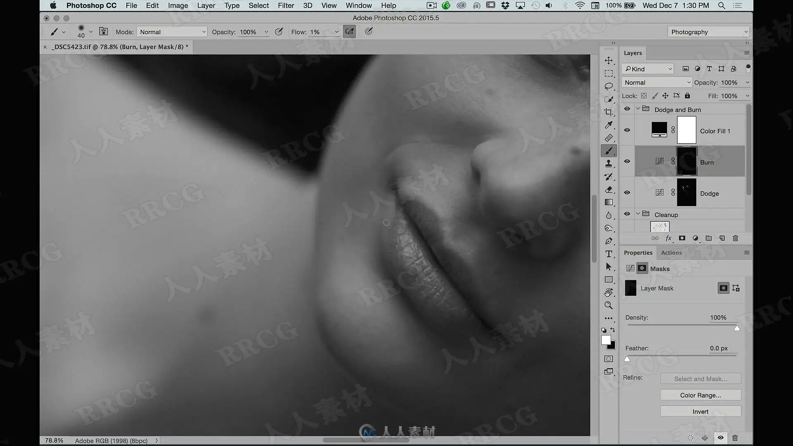Click the Invert button

[700, 412]
